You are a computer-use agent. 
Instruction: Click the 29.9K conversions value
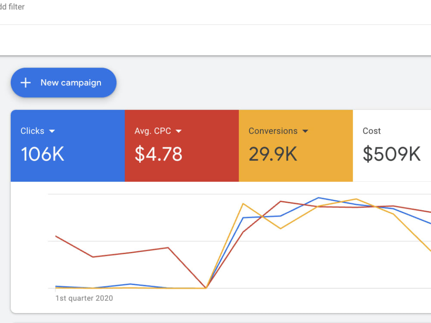tap(273, 154)
